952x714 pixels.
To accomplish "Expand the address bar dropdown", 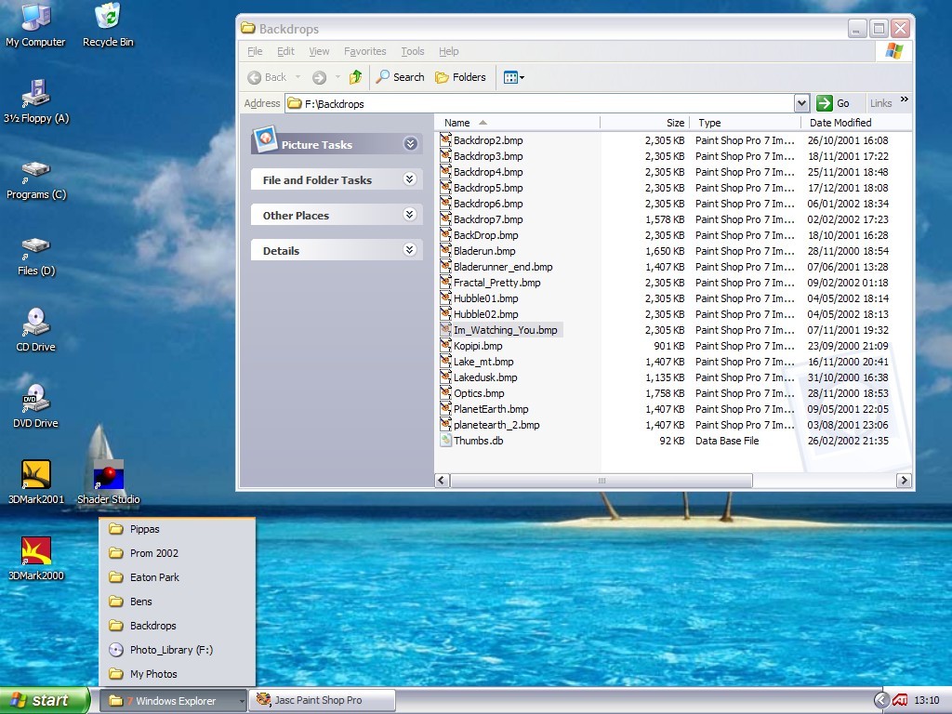I will click(x=801, y=103).
